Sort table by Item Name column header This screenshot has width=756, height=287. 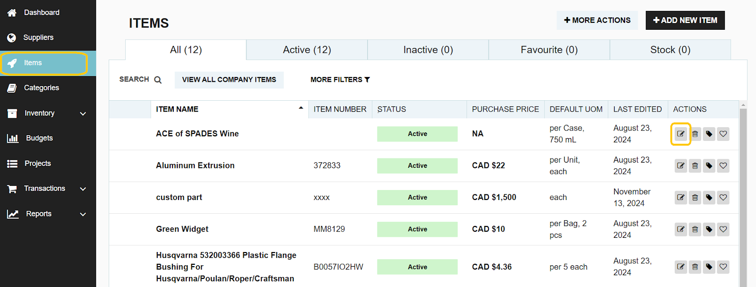[177, 109]
